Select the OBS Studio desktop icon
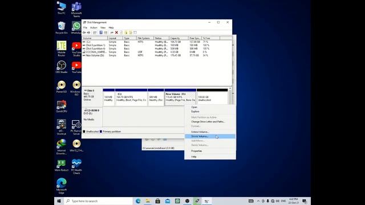365x205 pixels. (x=62, y=67)
